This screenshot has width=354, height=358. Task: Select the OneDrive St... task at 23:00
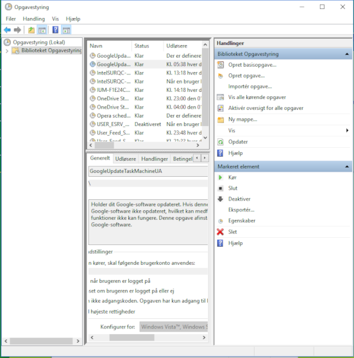coord(146,98)
